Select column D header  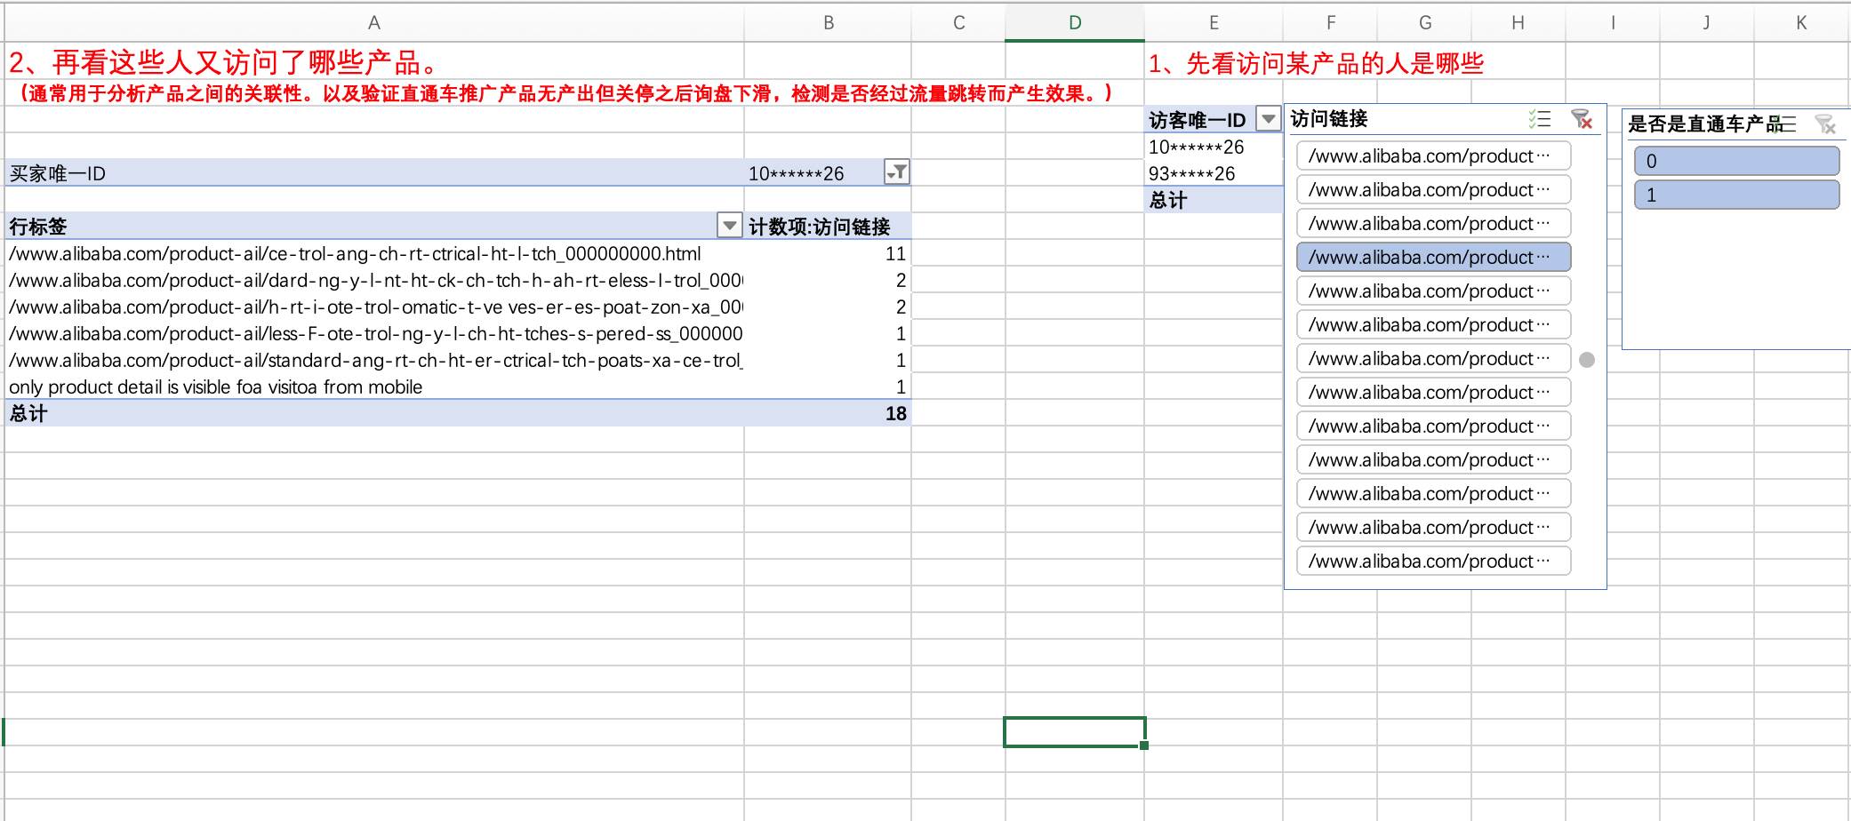[x=1075, y=23]
